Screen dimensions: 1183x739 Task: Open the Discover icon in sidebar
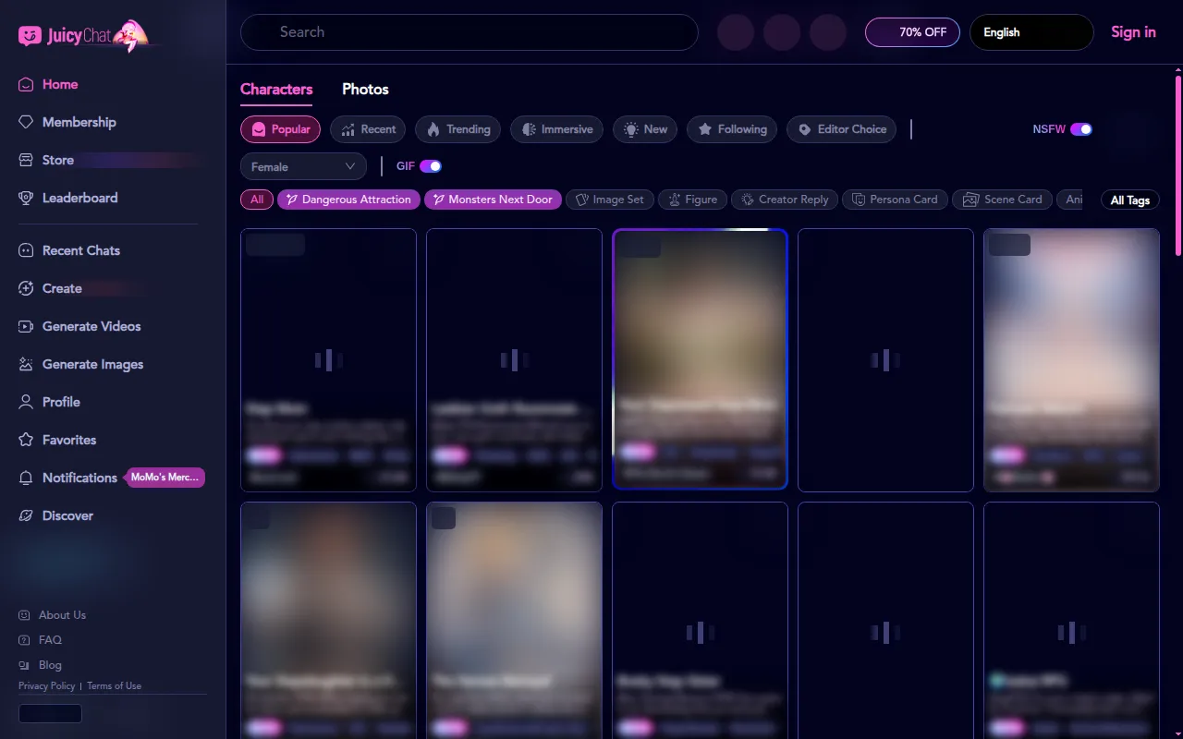[26, 515]
